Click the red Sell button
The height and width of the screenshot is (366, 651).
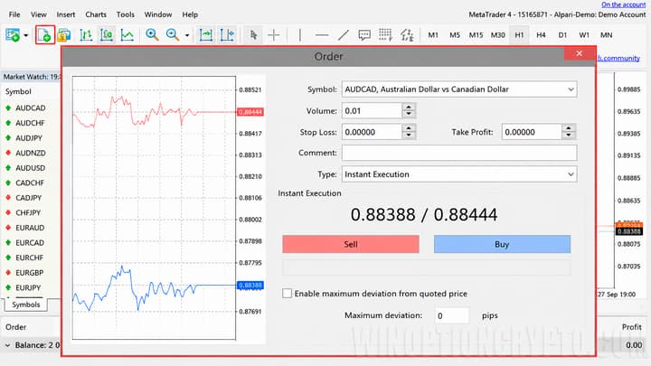pos(351,244)
